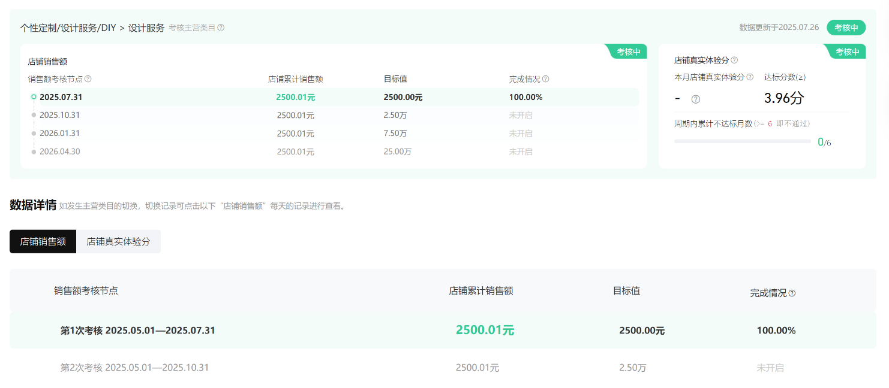Viewport: 889px width, 388px height.
Task: Click the help icon beside 考核主营类目
Action: [x=221, y=28]
